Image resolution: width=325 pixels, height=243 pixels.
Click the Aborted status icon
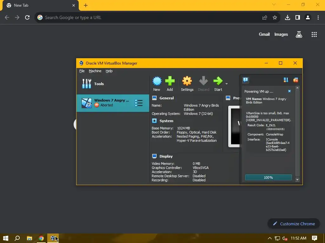pos(96,105)
